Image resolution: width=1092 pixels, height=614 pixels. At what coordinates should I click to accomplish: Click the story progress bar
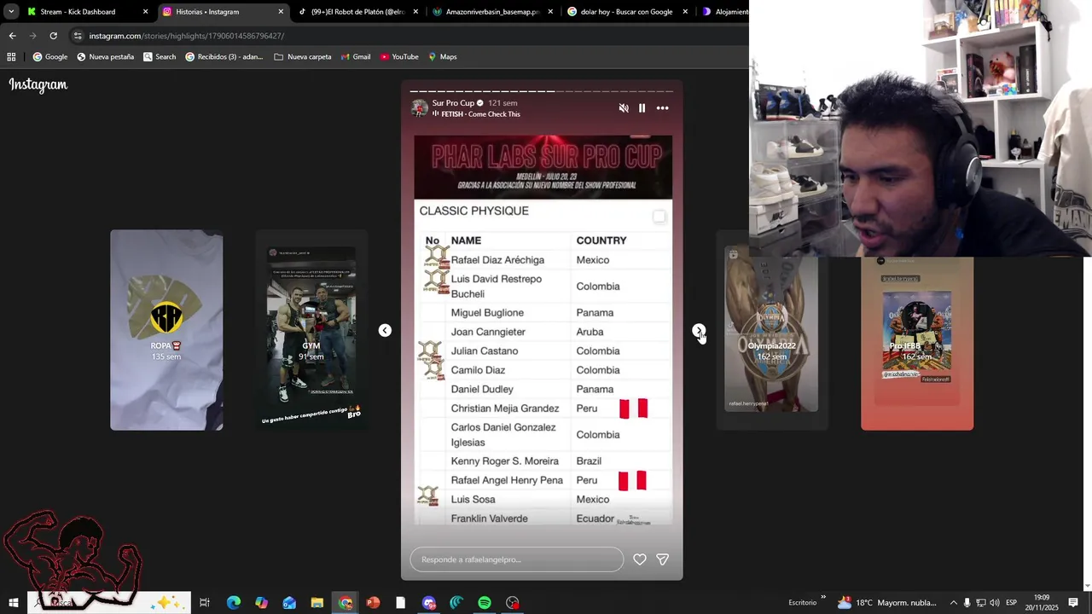543,91
